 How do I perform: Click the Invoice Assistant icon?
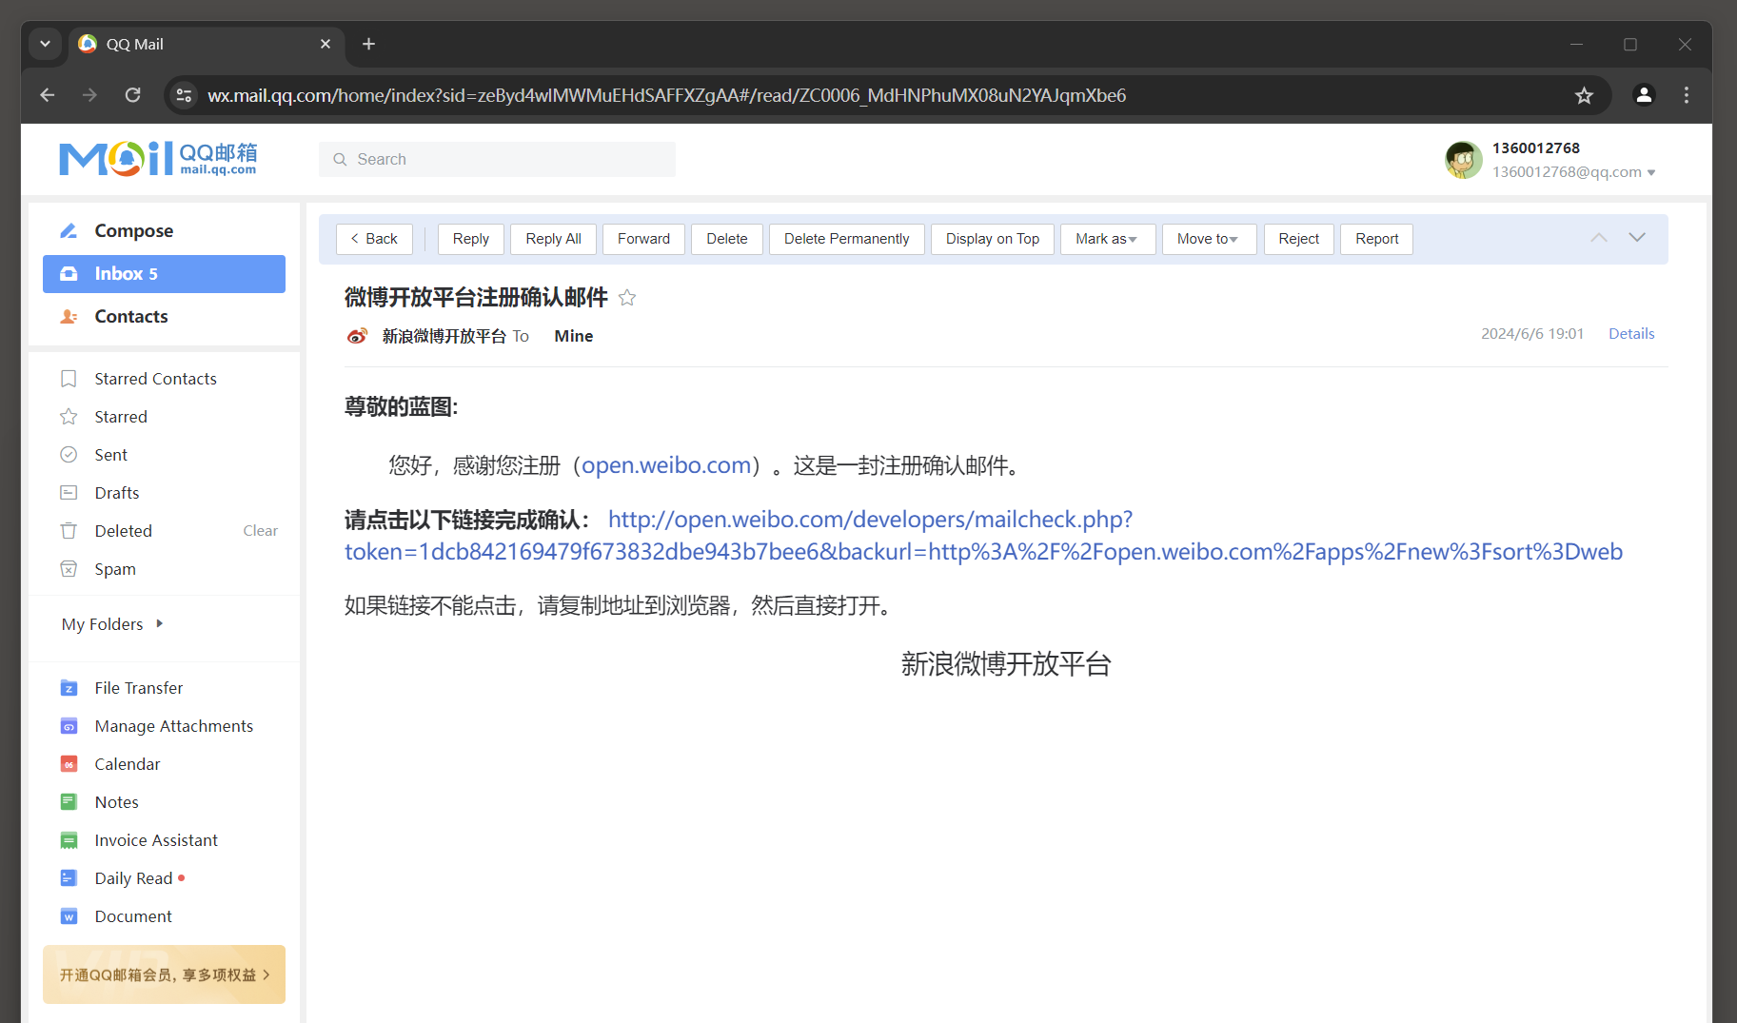(69, 840)
